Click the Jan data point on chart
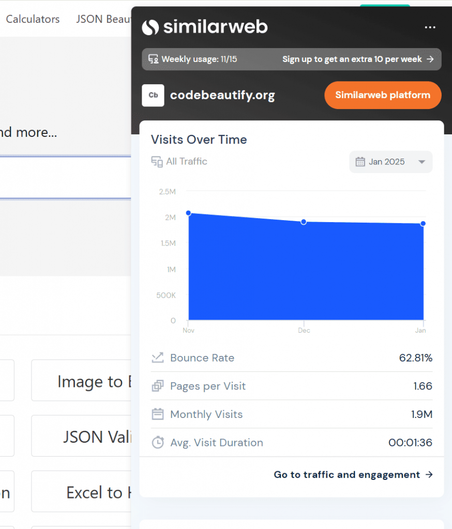 pos(423,224)
